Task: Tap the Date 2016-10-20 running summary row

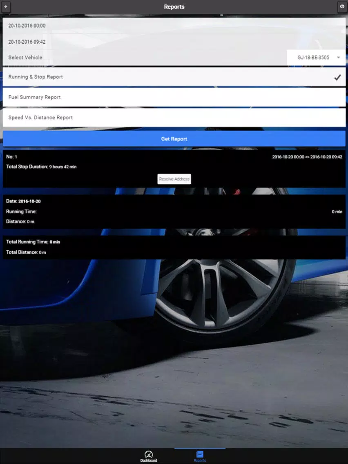Action: click(174, 211)
